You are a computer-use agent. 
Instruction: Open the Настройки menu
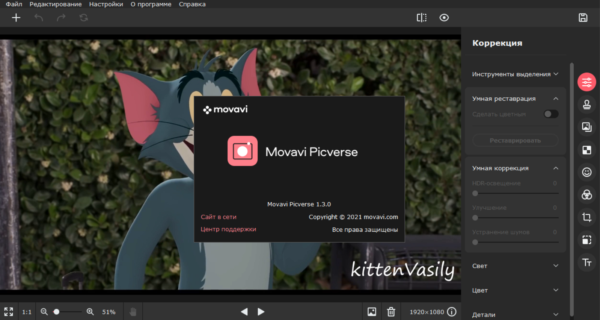pos(106,4)
